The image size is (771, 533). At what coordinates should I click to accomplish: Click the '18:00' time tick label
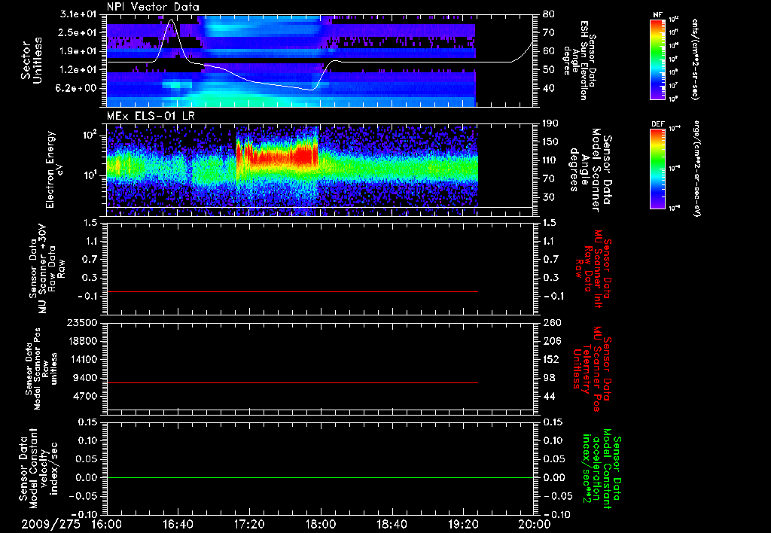tap(321, 524)
